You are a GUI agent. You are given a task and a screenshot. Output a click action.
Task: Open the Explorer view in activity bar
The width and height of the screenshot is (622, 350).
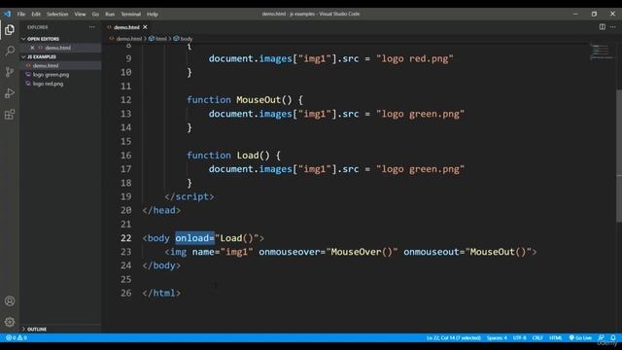point(10,30)
